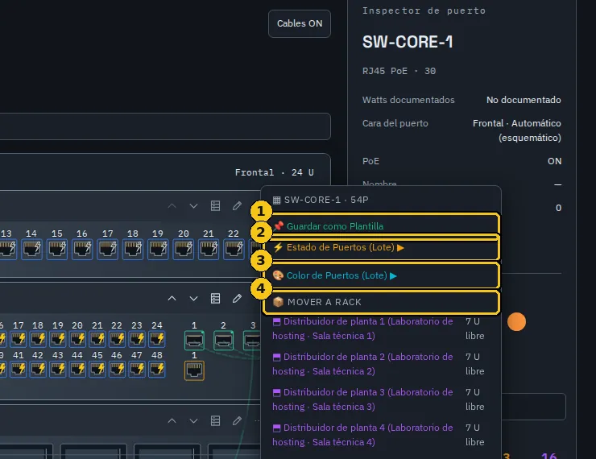Select green SFP port 1

tap(194, 341)
